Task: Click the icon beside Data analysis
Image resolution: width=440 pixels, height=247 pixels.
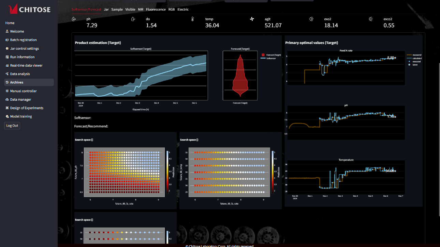Action: click(x=7, y=74)
